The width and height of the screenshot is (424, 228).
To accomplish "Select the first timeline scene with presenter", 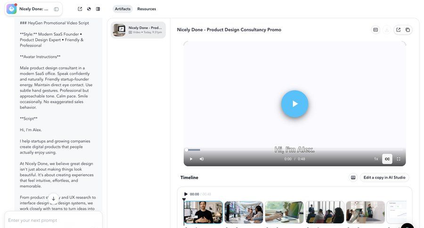I will [x=204, y=212].
